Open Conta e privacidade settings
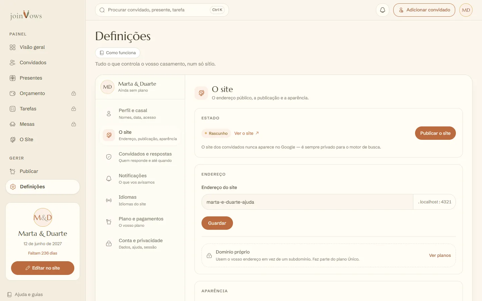482x301 pixels. 140,243
